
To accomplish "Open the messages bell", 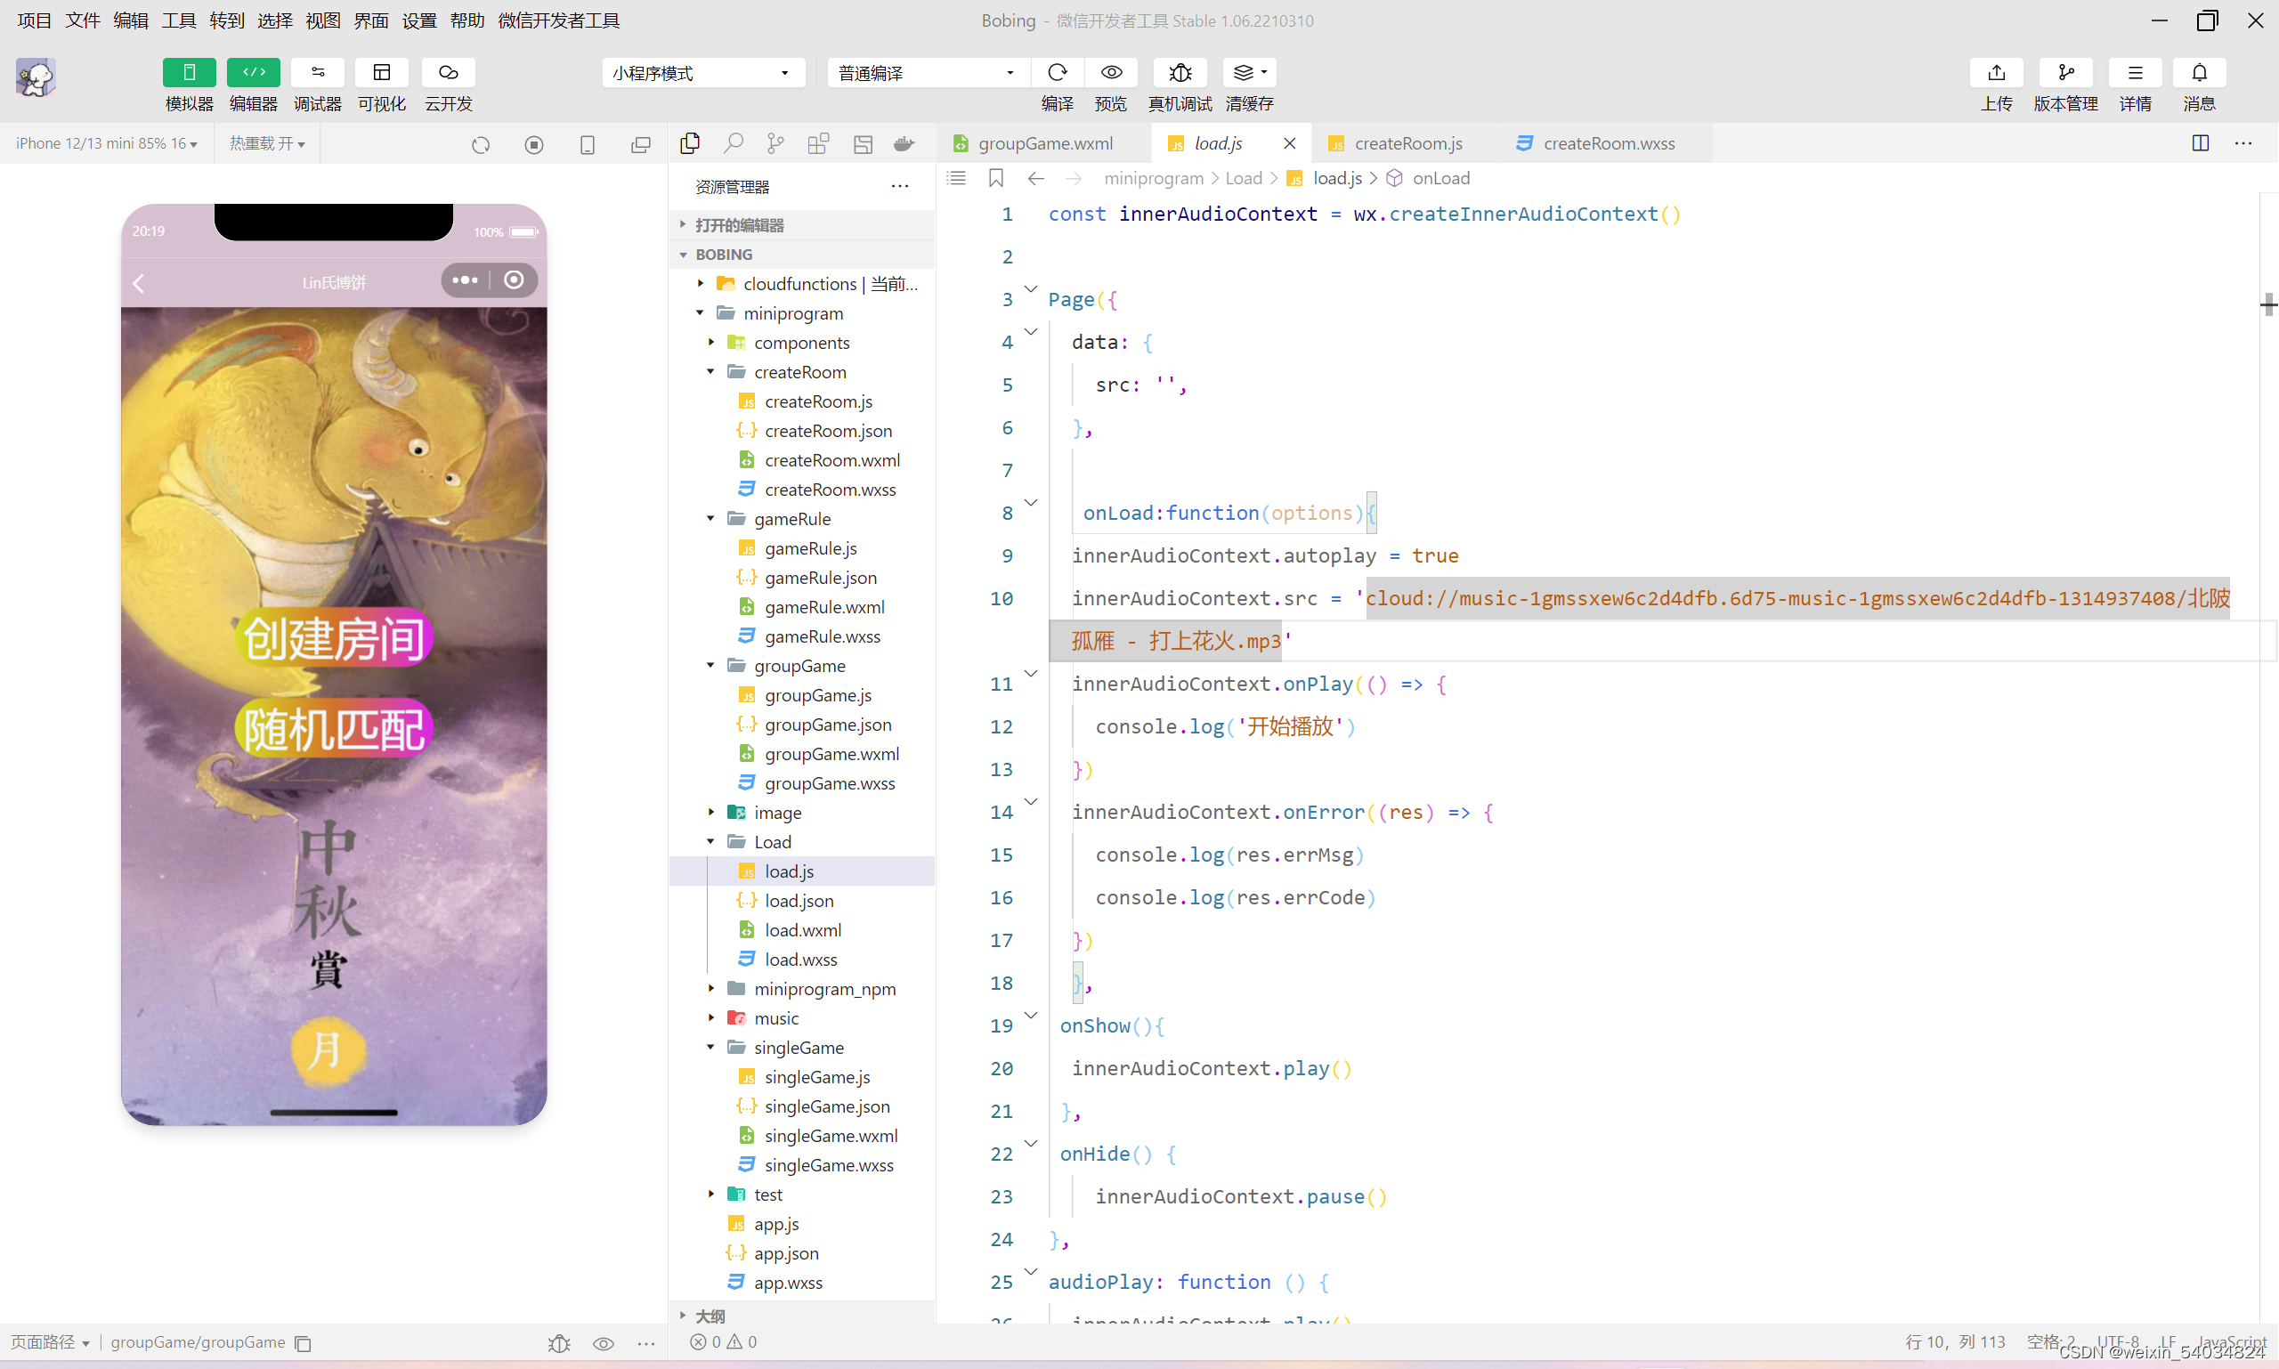I will coord(2200,72).
